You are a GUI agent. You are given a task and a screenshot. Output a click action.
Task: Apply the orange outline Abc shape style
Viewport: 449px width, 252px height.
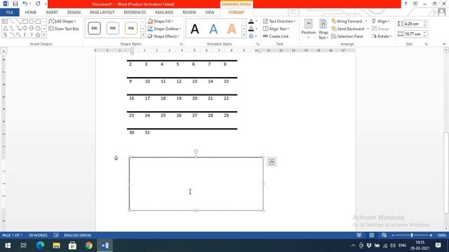[x=131, y=28]
